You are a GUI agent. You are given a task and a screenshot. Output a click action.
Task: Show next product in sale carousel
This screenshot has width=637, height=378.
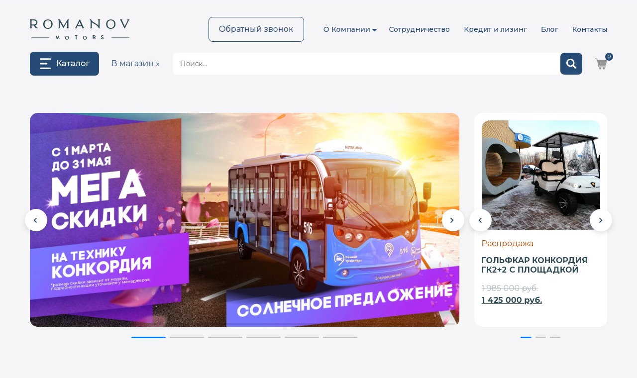pyautogui.click(x=601, y=220)
